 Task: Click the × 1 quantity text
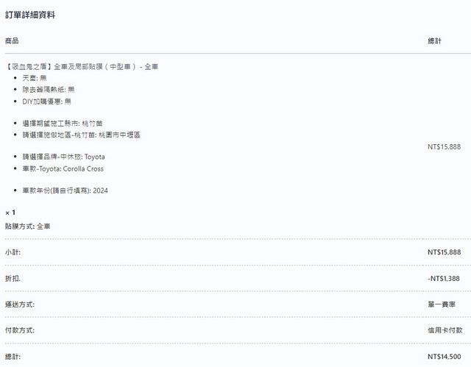click(x=10, y=213)
